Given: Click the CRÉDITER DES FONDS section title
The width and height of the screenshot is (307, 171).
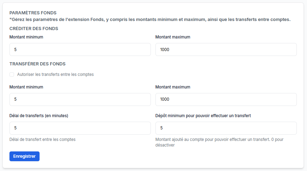Looking at the screenshot, I should [34, 29].
